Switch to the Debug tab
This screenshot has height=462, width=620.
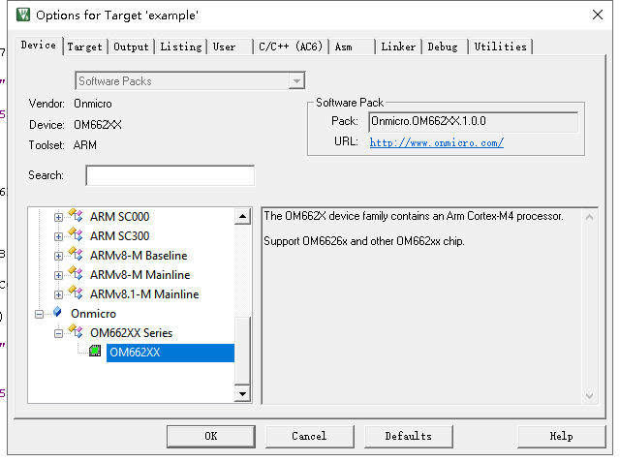point(445,46)
